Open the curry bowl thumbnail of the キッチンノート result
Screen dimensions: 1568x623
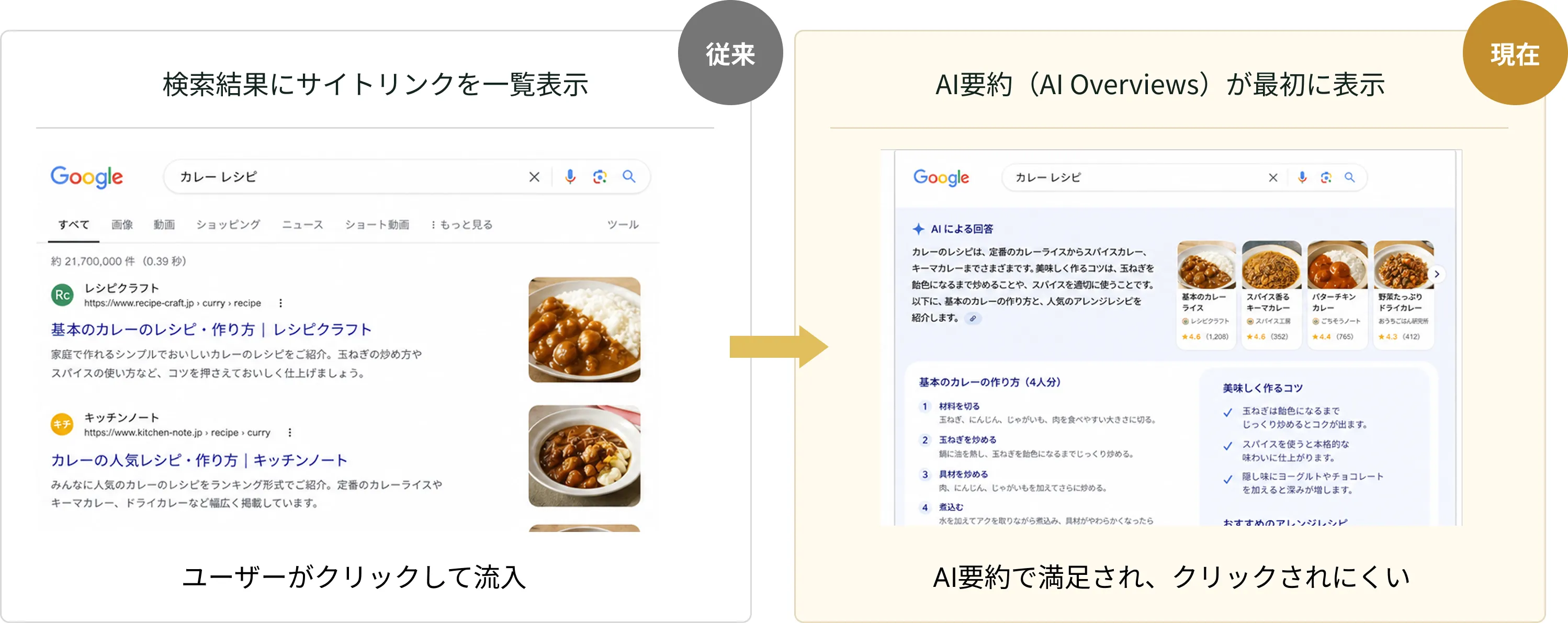tap(584, 456)
